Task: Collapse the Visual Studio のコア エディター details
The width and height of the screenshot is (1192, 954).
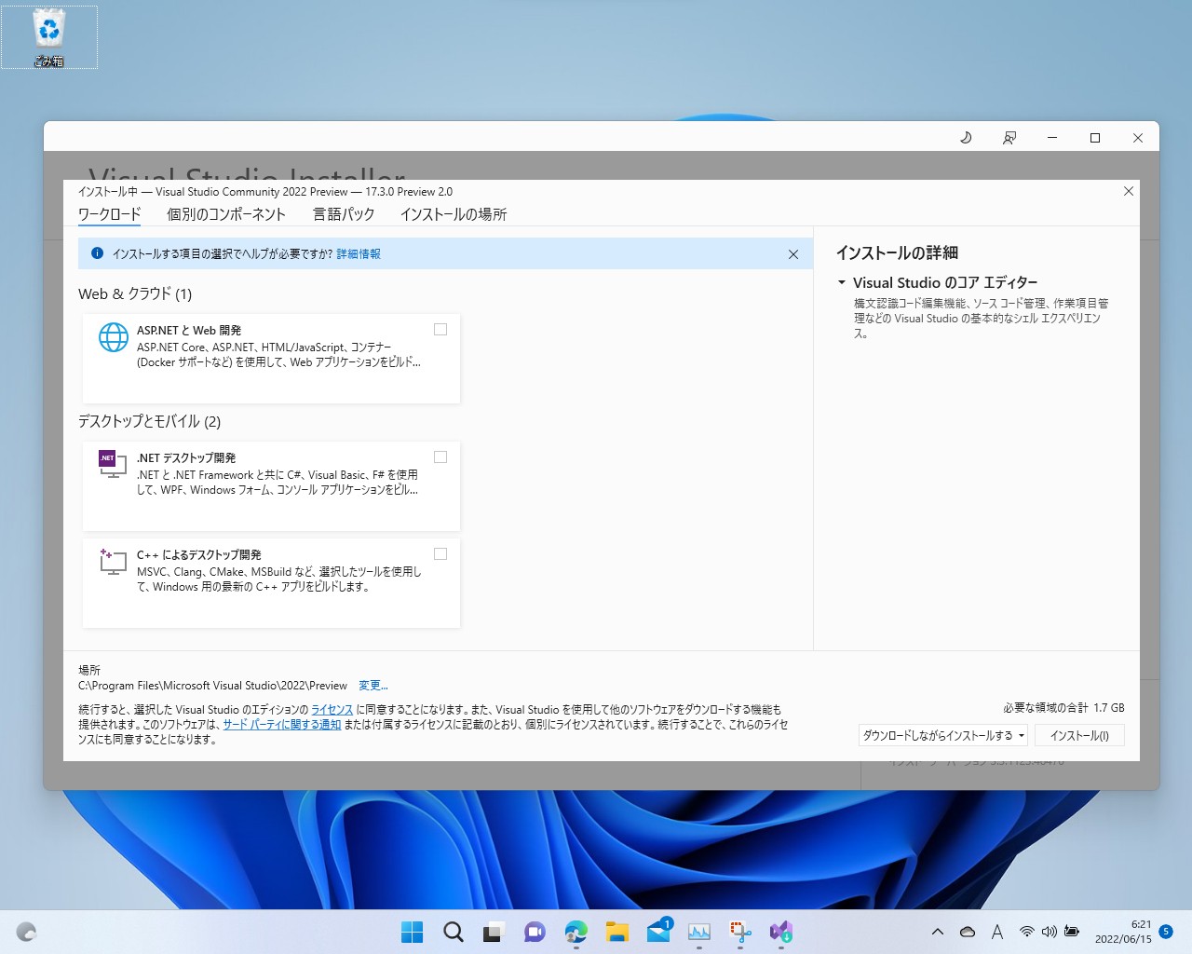Action: tap(841, 282)
